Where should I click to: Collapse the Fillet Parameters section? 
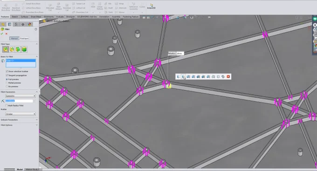pyautogui.click(x=36, y=92)
